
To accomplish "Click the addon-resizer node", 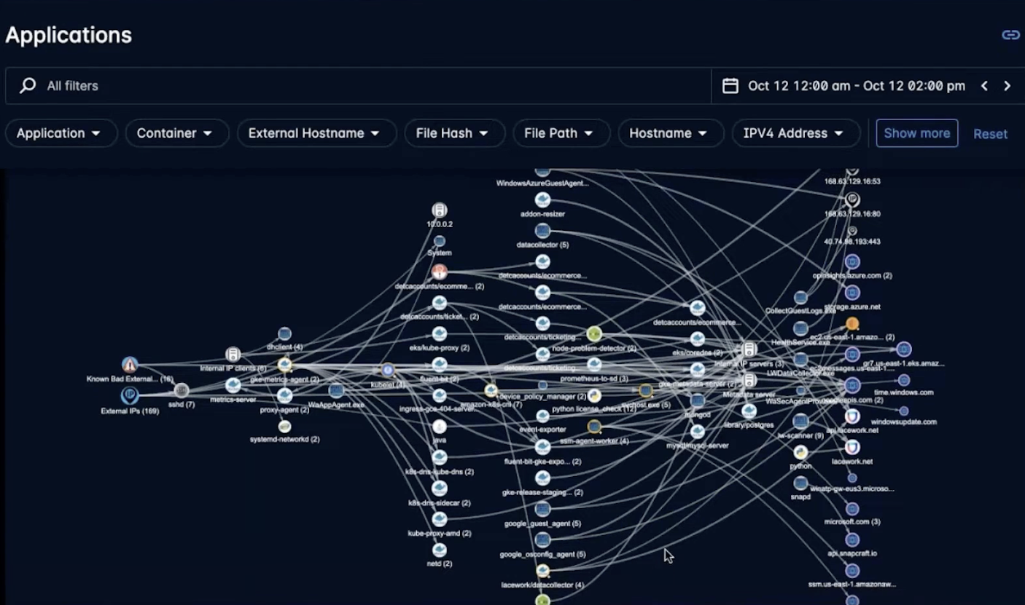I will pyautogui.click(x=542, y=199).
